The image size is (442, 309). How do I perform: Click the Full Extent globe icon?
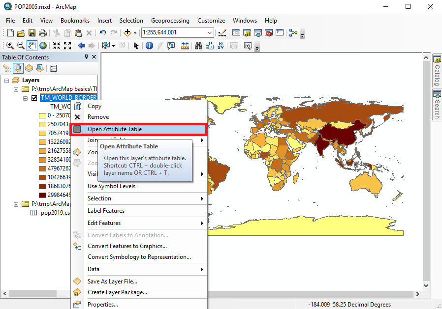point(43,46)
